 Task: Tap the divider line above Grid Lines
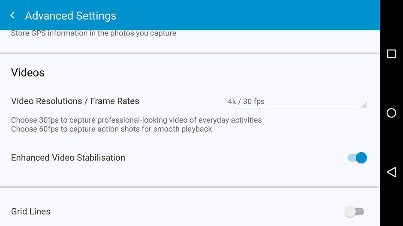189,187
